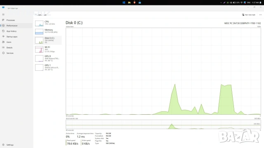Expand system tray hidden icons chevron
Viewport: 264px width, 148px height.
pos(221,2)
